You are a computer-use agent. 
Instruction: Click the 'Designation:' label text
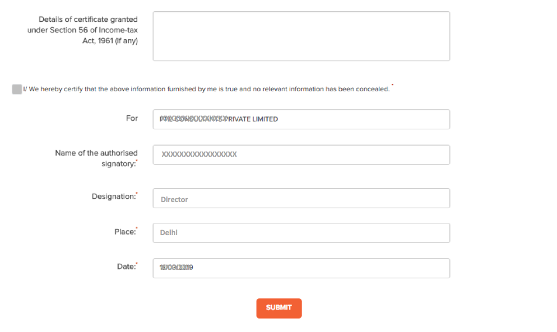tap(114, 197)
